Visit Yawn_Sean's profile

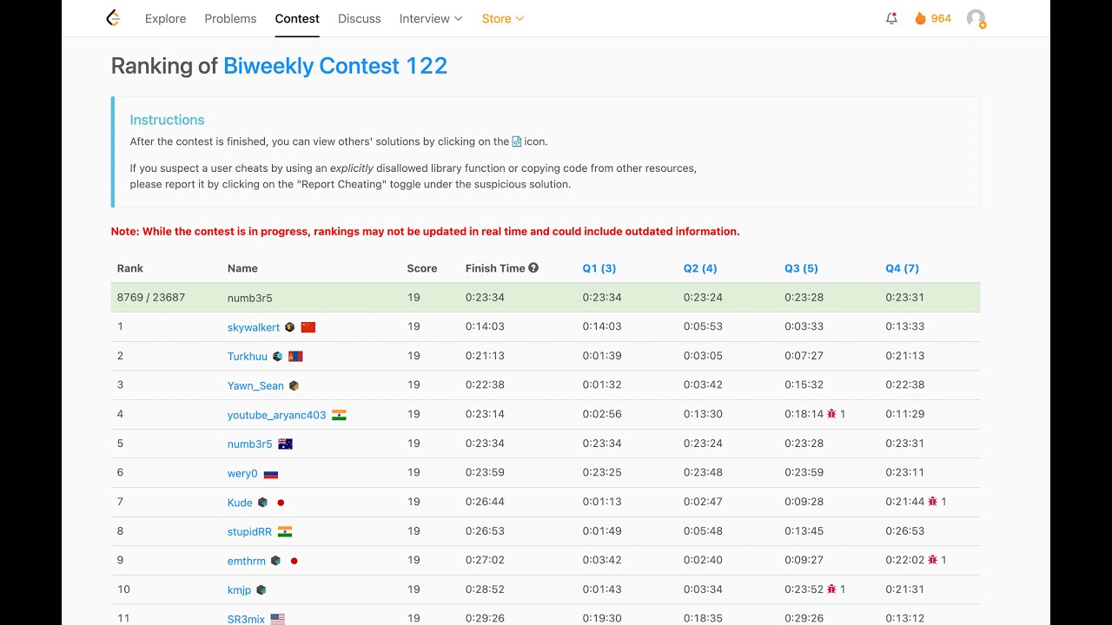(x=255, y=385)
